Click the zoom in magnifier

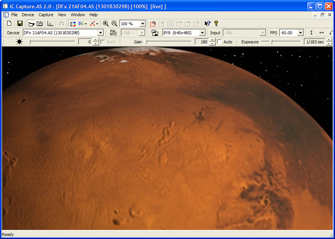tap(106, 24)
